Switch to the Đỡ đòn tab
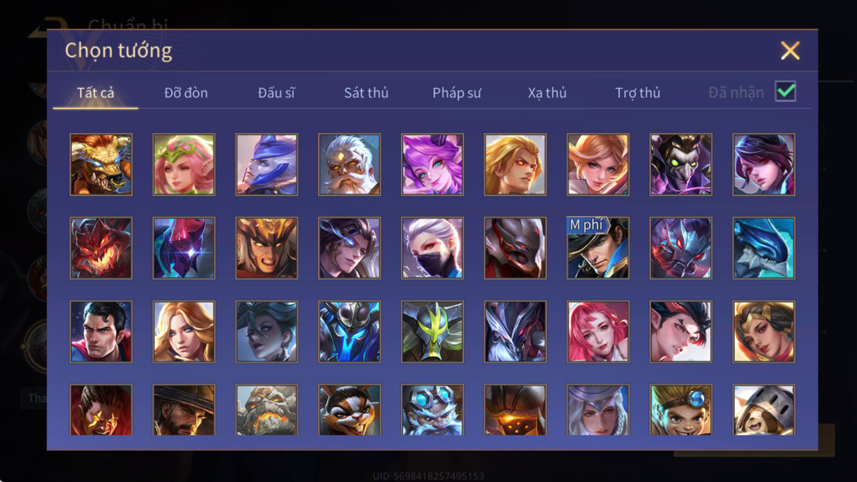 186,93
